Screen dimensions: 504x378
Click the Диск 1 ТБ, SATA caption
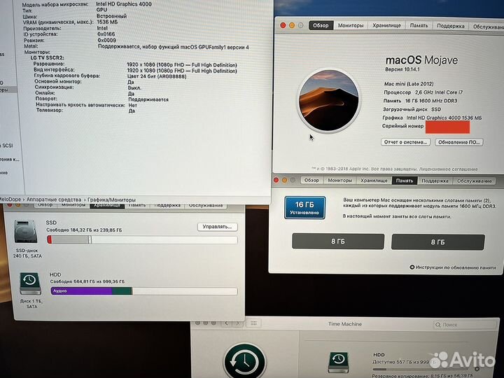tap(31, 304)
